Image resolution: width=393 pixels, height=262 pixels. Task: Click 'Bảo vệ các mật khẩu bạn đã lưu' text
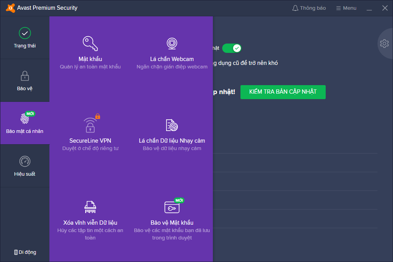point(172,231)
